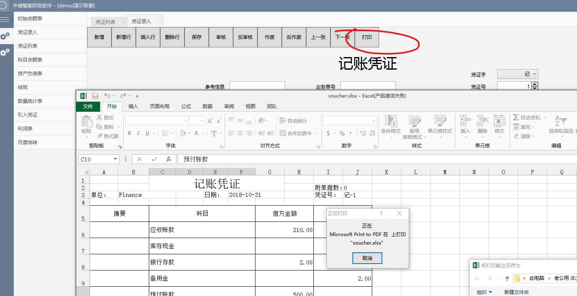The width and height of the screenshot is (577, 296).
Task: Increase the 凭证号 stepper value
Action: click(x=535, y=84)
